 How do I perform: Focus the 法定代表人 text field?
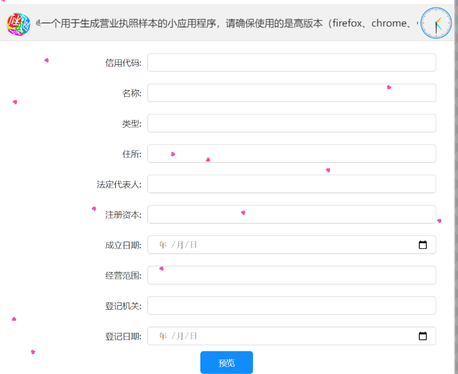tap(291, 184)
